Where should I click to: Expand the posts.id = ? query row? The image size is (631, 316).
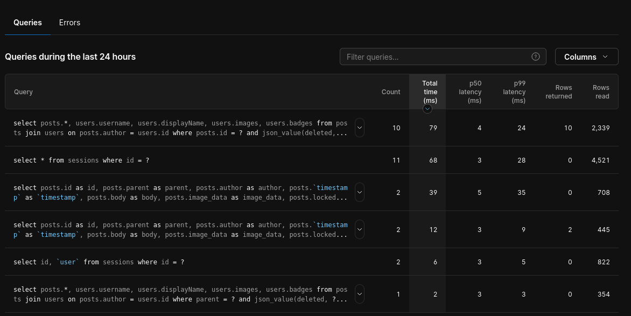360,128
